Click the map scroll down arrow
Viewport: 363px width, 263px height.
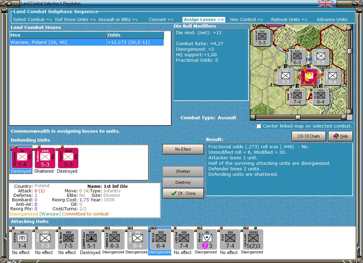[x=350, y=111]
